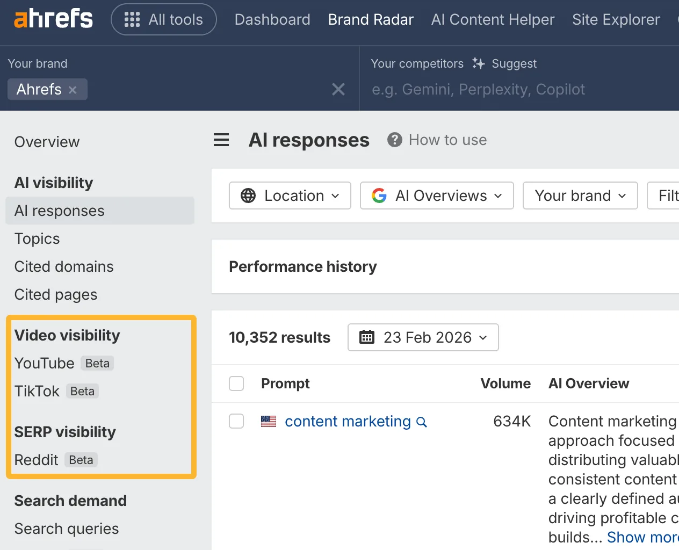The image size is (679, 550).
Task: Click the calendar icon in the date selector
Action: click(367, 337)
